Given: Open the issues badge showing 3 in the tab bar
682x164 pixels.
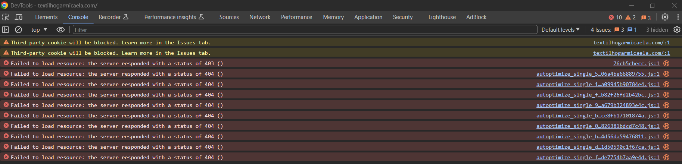Looking at the screenshot, I should click(646, 18).
